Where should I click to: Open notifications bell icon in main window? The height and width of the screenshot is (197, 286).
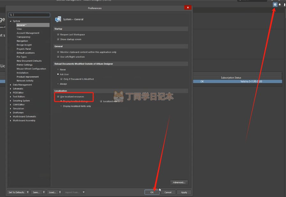coord(280,4)
